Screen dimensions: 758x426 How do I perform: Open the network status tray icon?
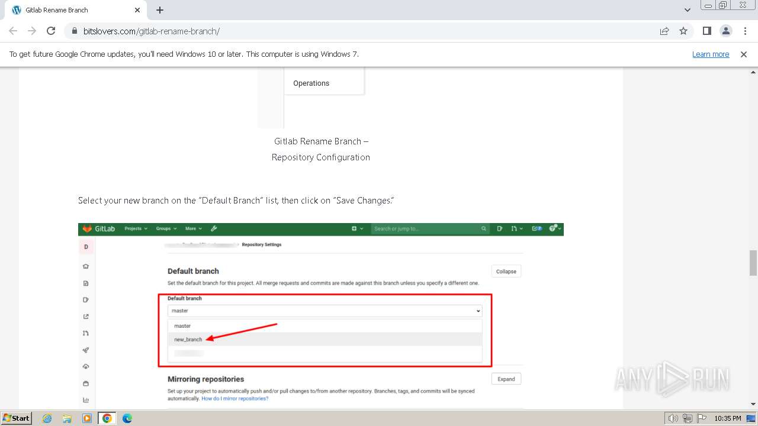687,418
